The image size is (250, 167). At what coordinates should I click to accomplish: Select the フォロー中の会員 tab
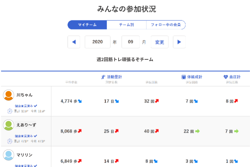(x=166, y=25)
